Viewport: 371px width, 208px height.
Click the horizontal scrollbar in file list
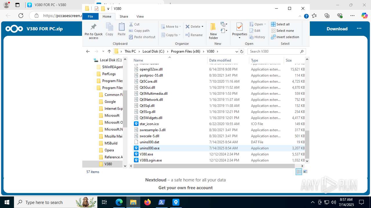tap(214, 166)
